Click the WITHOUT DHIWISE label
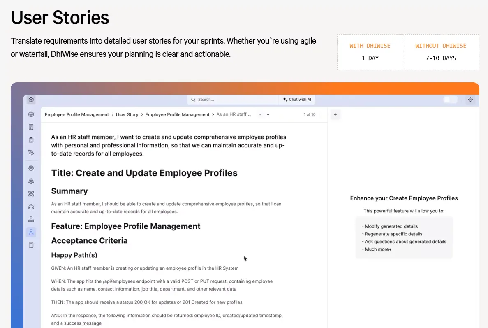The image size is (488, 328). point(441,46)
